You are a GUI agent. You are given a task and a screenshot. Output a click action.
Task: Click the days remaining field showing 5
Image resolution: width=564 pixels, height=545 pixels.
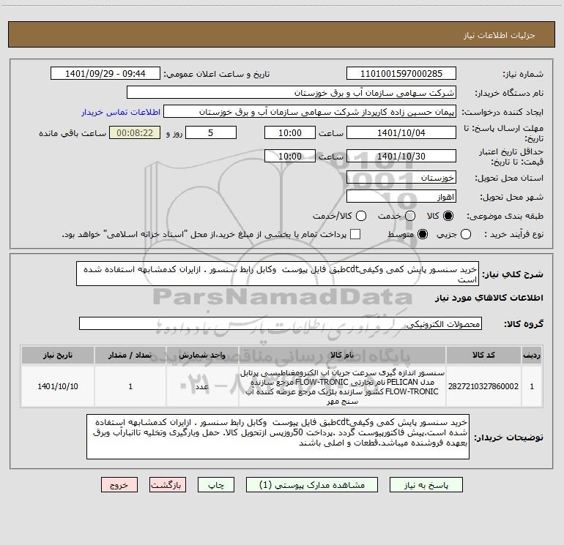(x=211, y=132)
